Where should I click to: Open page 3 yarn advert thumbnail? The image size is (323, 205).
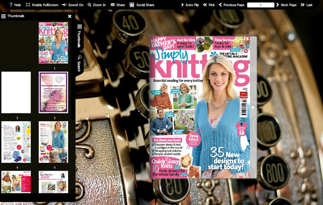(53, 92)
